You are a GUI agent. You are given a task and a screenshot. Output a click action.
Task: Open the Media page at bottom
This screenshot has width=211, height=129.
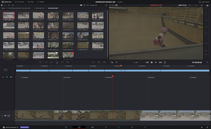[66, 127]
